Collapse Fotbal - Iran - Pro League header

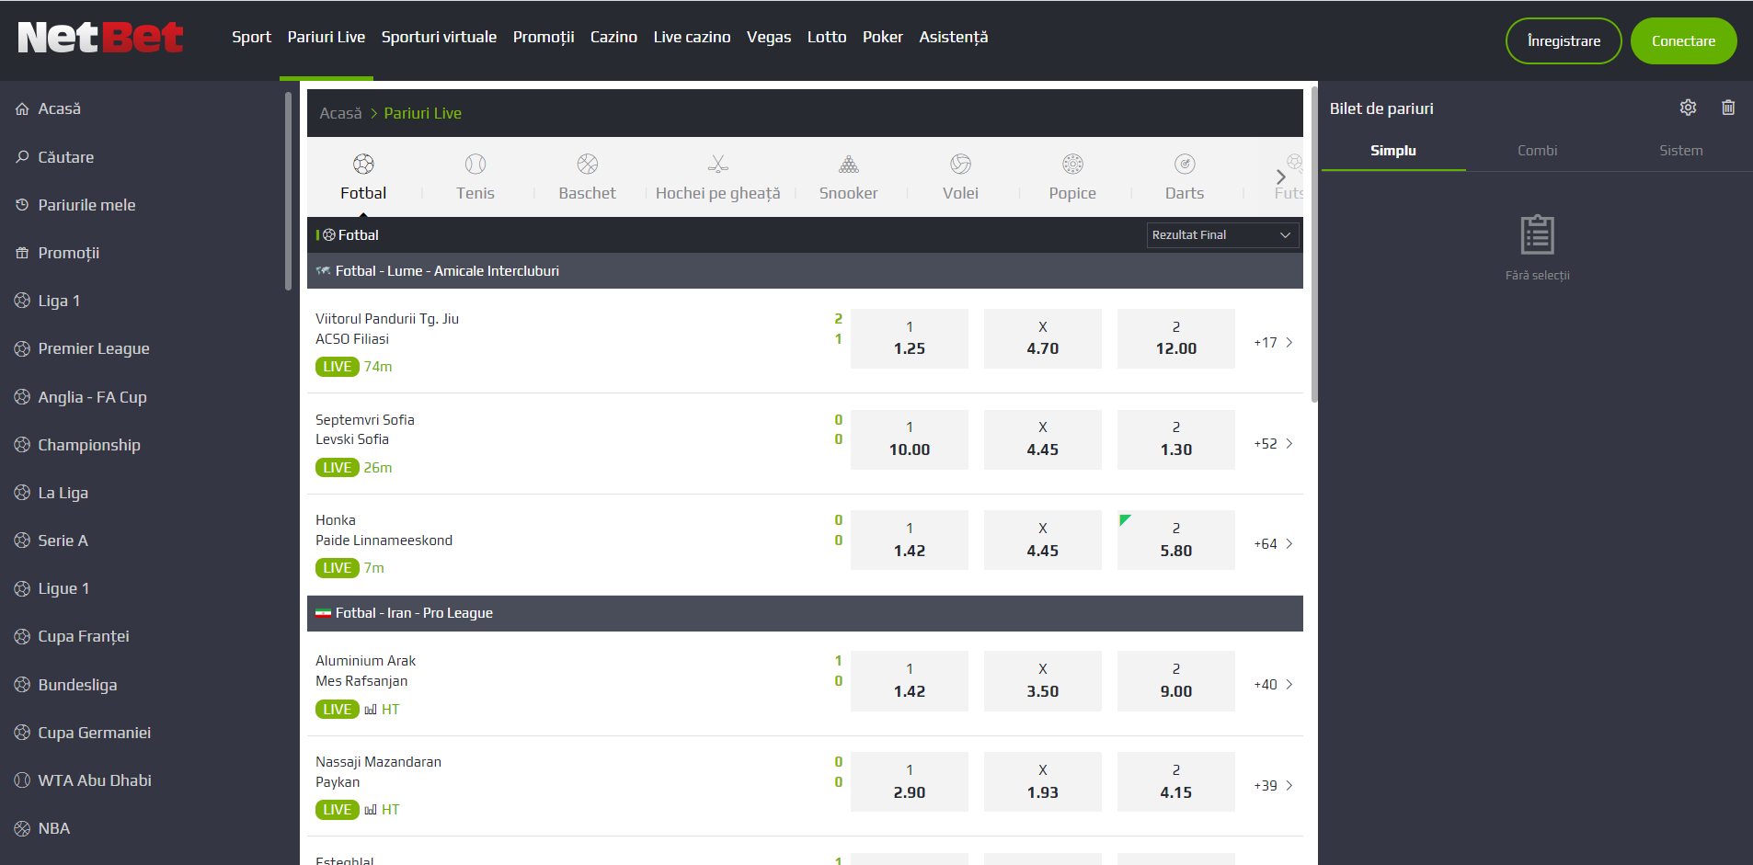[805, 613]
